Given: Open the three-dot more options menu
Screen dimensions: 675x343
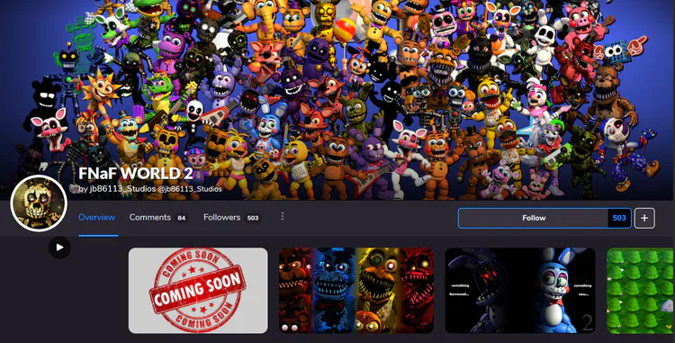Looking at the screenshot, I should (x=283, y=216).
